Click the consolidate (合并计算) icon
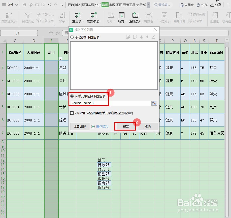Image resolution: width=231 pixels, height=218 pixels. [179, 18]
